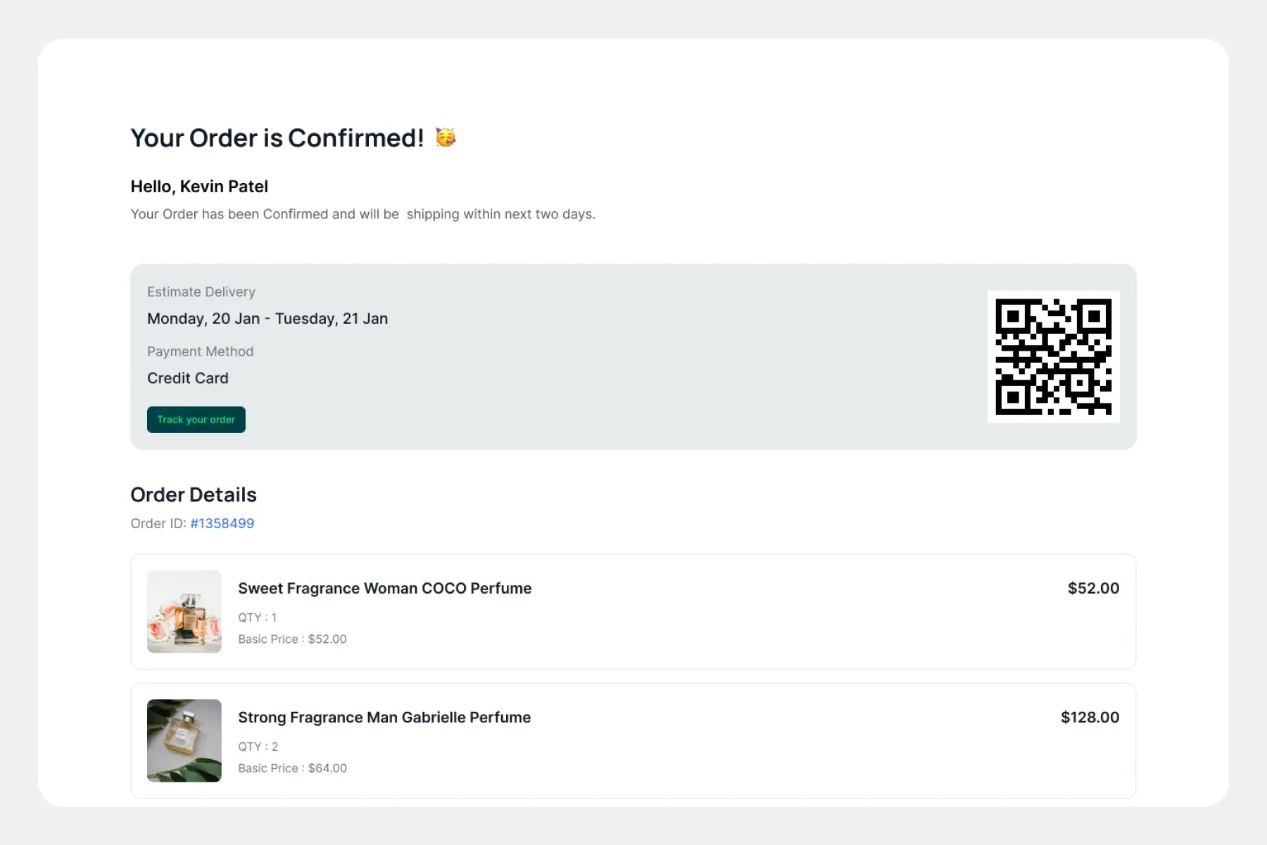Image resolution: width=1267 pixels, height=845 pixels.
Task: Click the Basic Price $64.00 text
Action: click(x=292, y=768)
